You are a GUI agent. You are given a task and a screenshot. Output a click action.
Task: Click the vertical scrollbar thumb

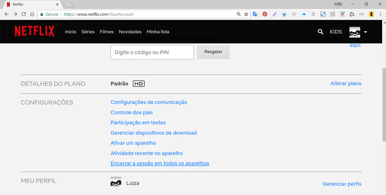click(384, 105)
